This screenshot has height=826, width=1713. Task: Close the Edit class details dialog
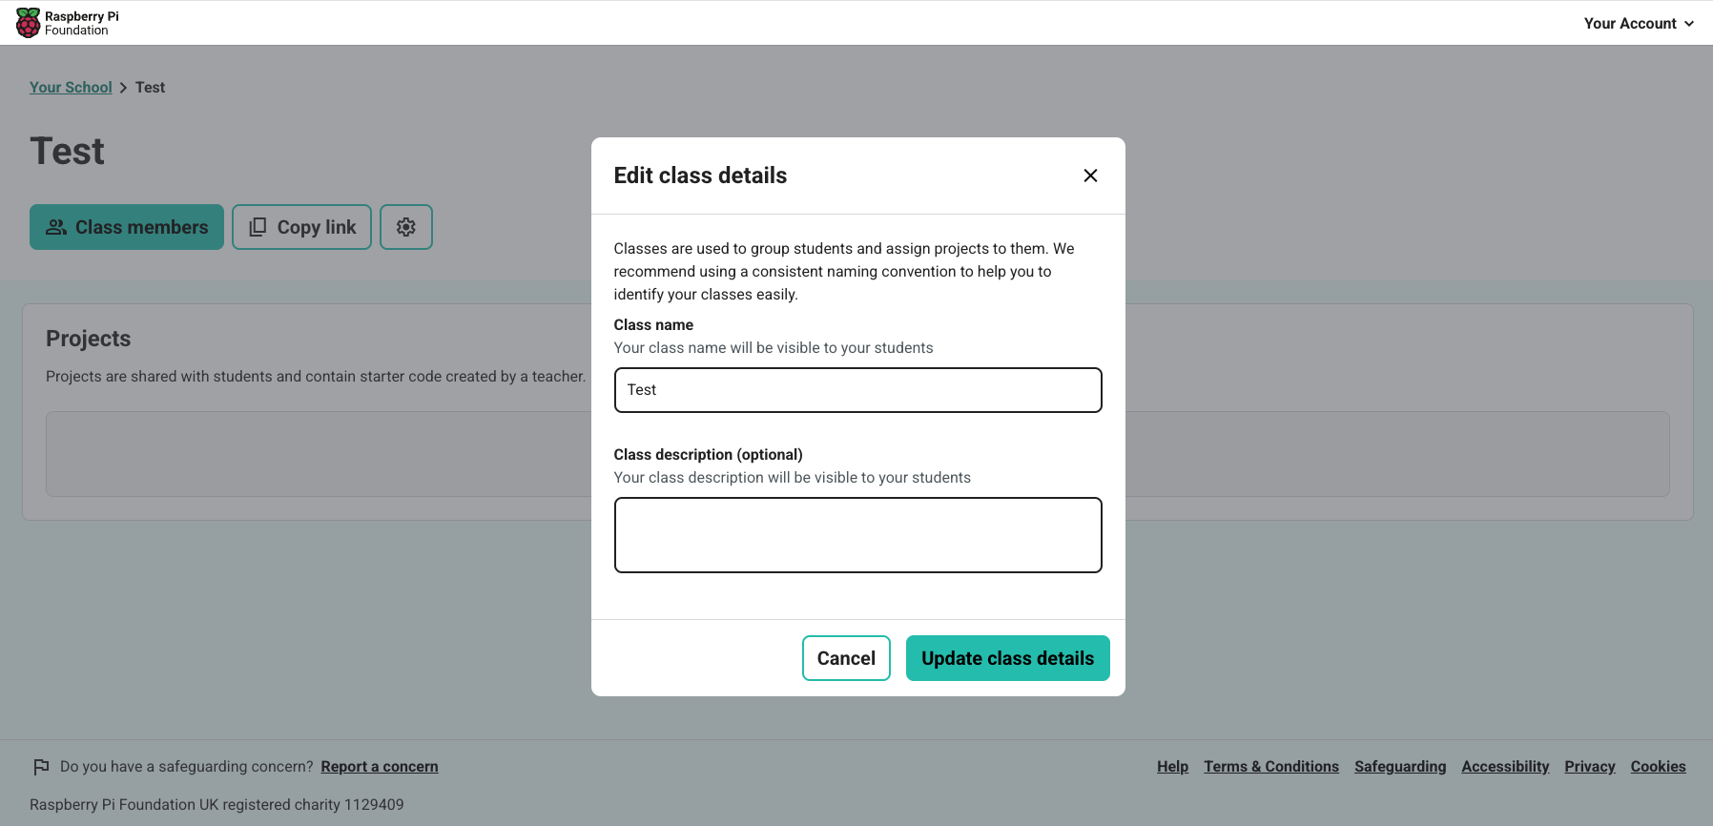[1090, 176]
